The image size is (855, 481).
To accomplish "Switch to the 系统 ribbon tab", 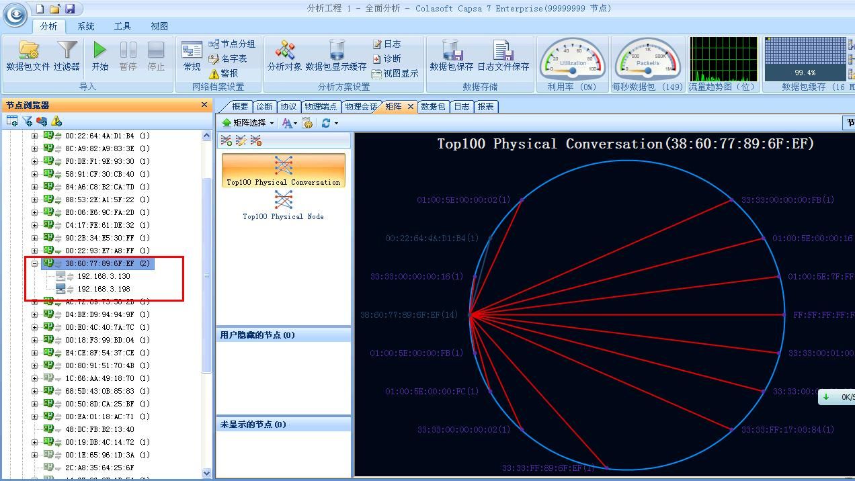I will (86, 26).
